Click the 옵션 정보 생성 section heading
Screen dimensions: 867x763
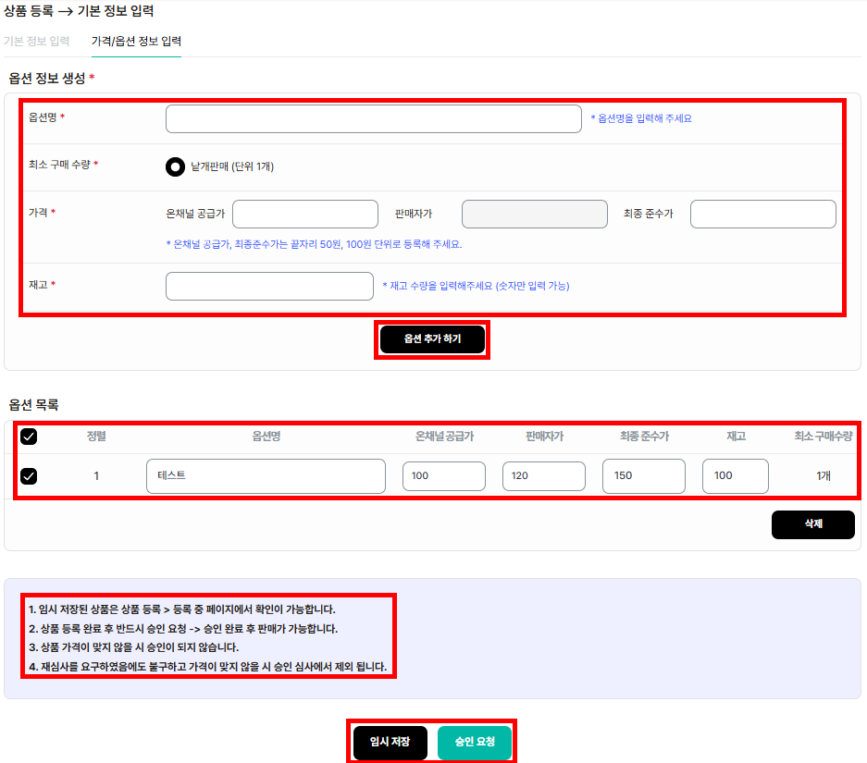coord(52,78)
